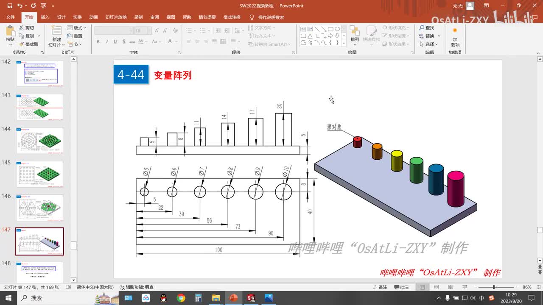Select the rectangle shape in shapes gallery
Screen dimensions: 543x305
coord(331,29)
